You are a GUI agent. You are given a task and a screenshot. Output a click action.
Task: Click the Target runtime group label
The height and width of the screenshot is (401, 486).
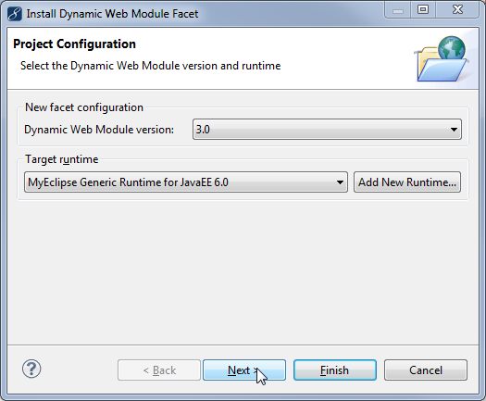62,159
